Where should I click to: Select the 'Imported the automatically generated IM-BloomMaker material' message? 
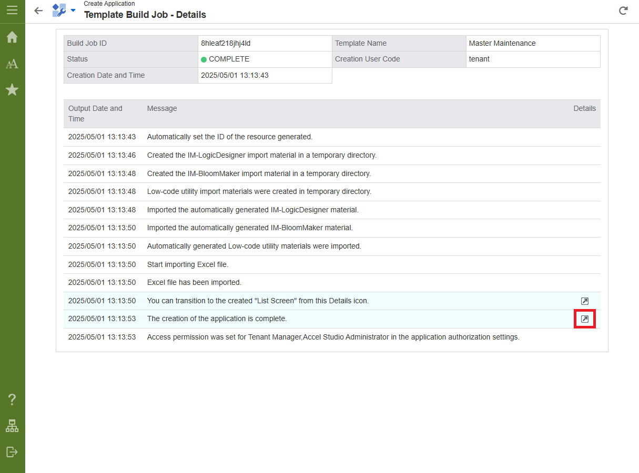pos(250,228)
